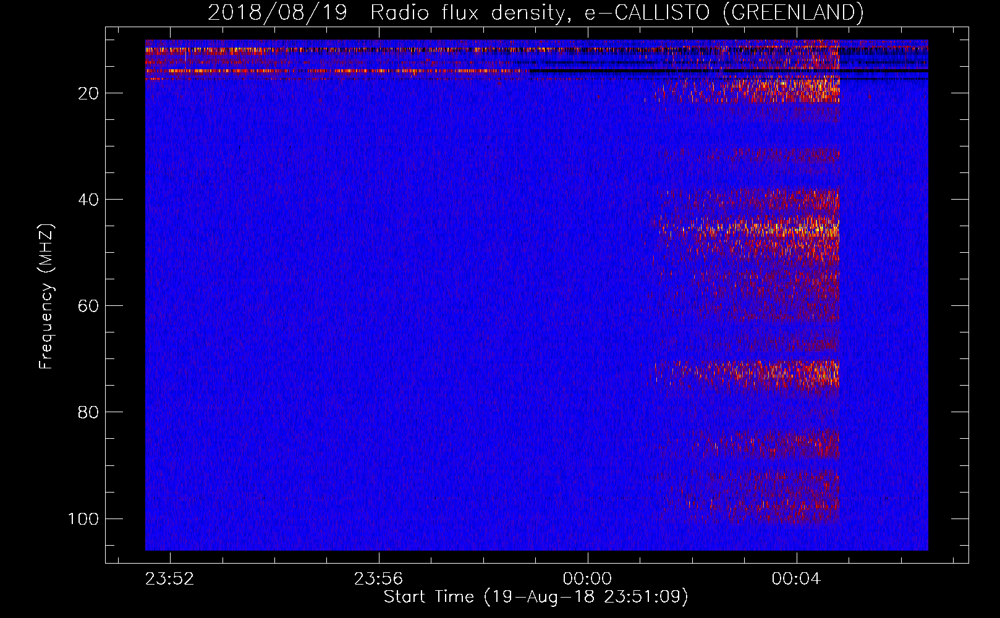Click the 20 frequency tick label
Screen dimensions: 1000x618
coord(88,93)
